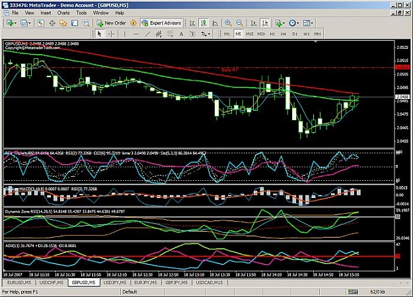Image resolution: width=413 pixels, height=297 pixels.
Task: Zoom out on the chart
Action: pyautogui.click(x=239, y=23)
